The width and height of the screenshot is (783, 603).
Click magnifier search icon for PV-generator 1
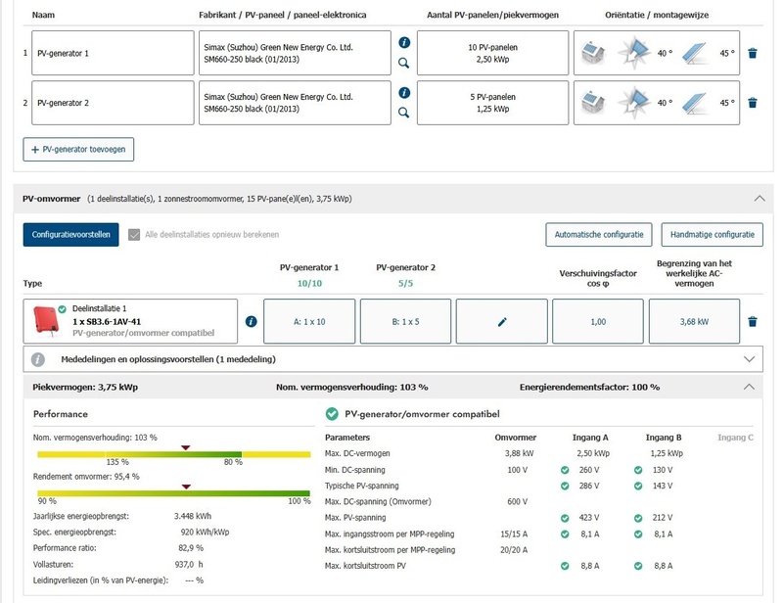pyautogui.click(x=404, y=63)
